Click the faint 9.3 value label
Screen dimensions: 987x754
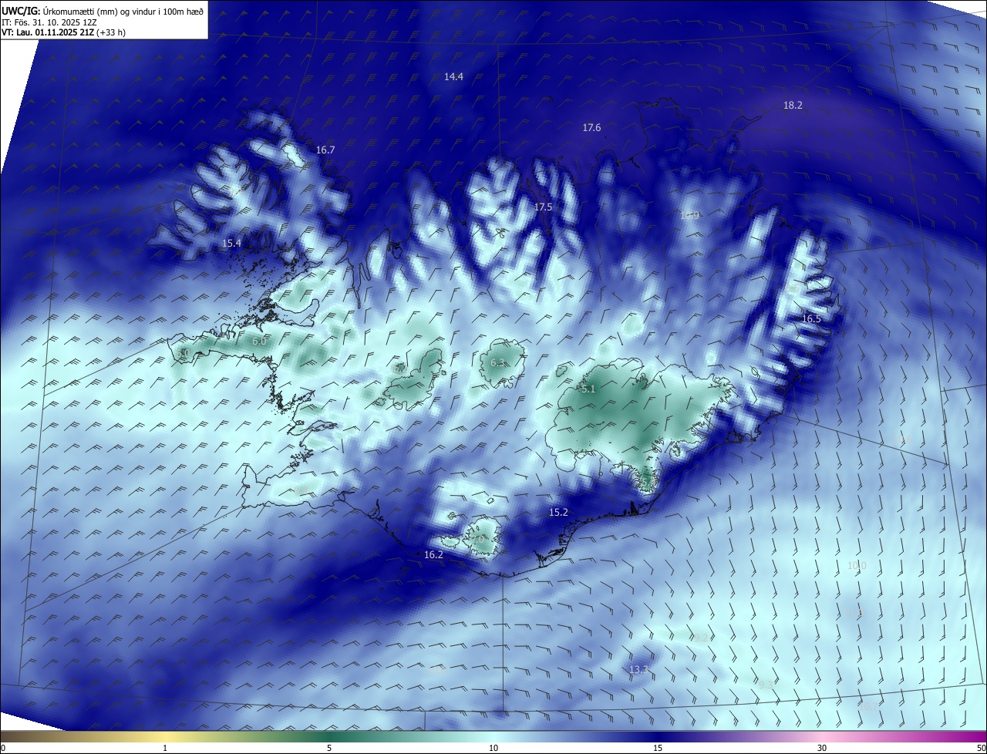[766, 684]
